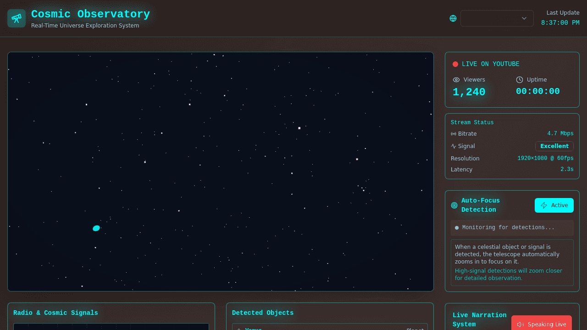This screenshot has width=587, height=330.
Task: Toggle Auto-Focus Detection off via Active button
Action: point(554,205)
